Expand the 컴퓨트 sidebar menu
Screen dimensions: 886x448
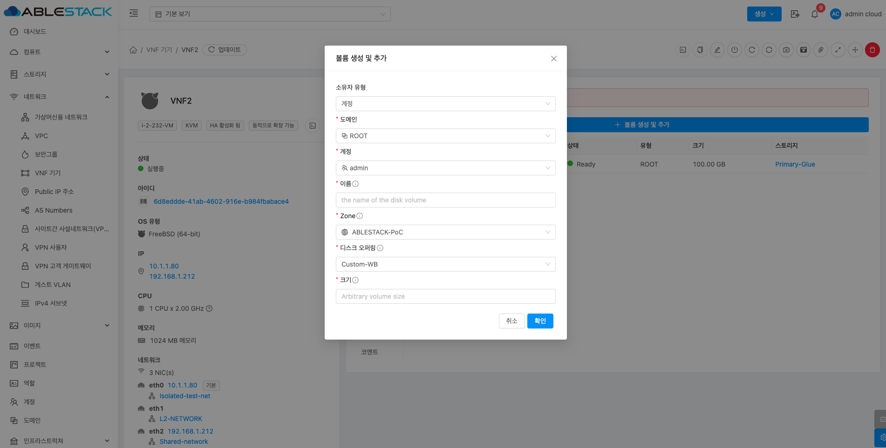click(59, 52)
